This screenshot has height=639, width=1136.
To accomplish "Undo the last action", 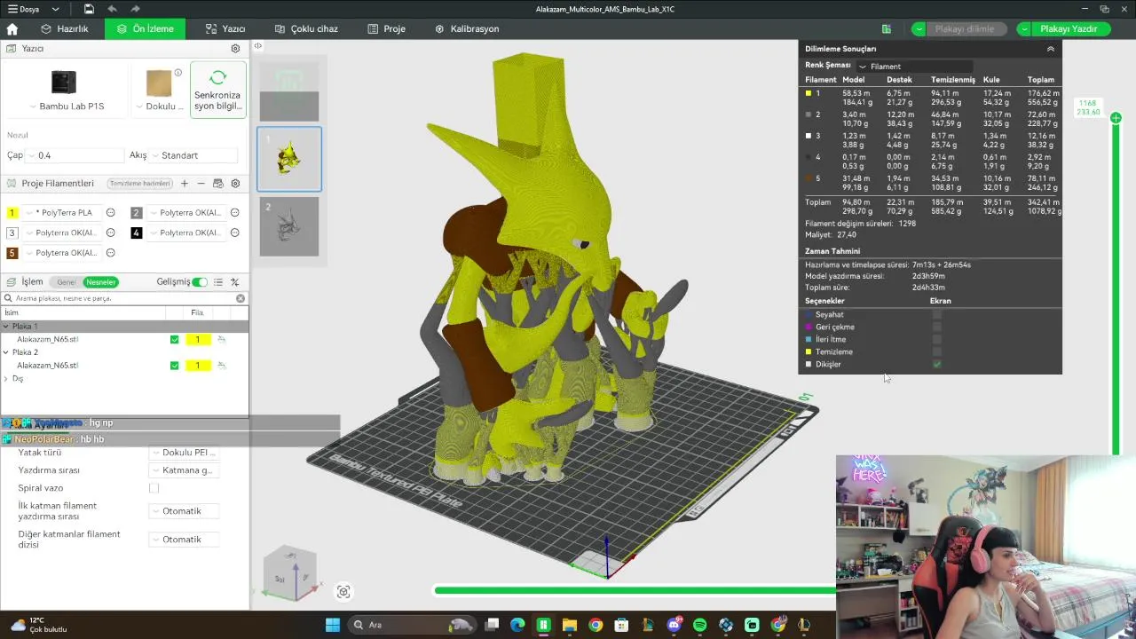I will pos(112,9).
